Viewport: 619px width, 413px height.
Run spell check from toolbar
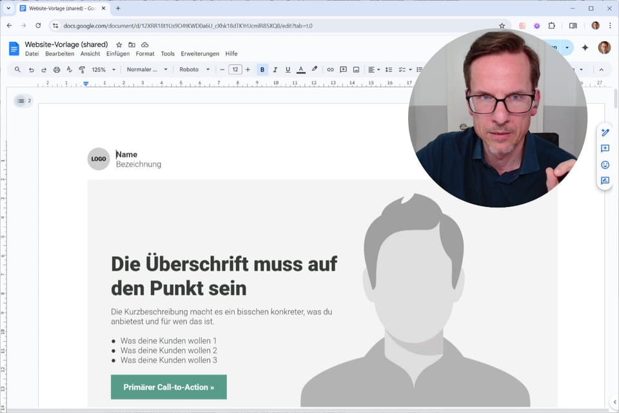point(70,70)
